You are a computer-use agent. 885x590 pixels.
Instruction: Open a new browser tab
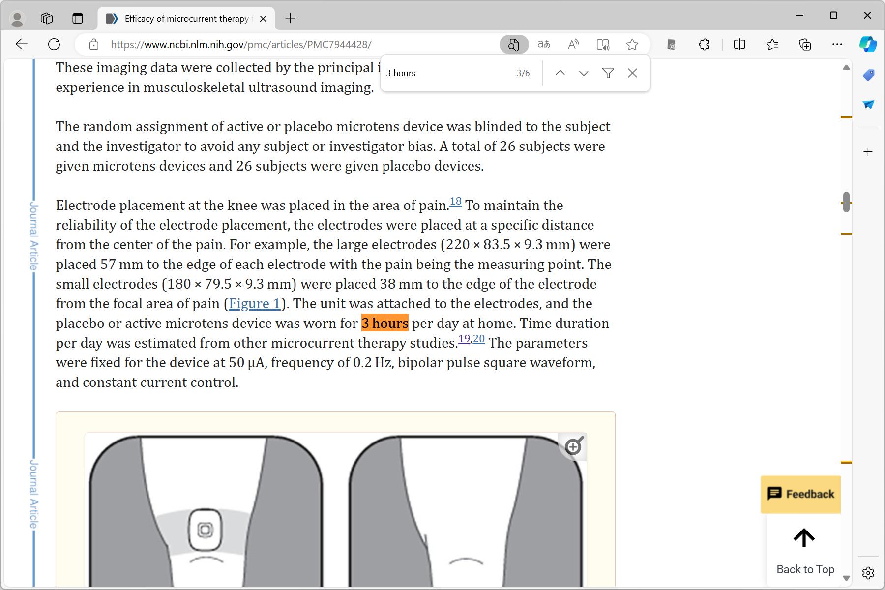pos(291,19)
